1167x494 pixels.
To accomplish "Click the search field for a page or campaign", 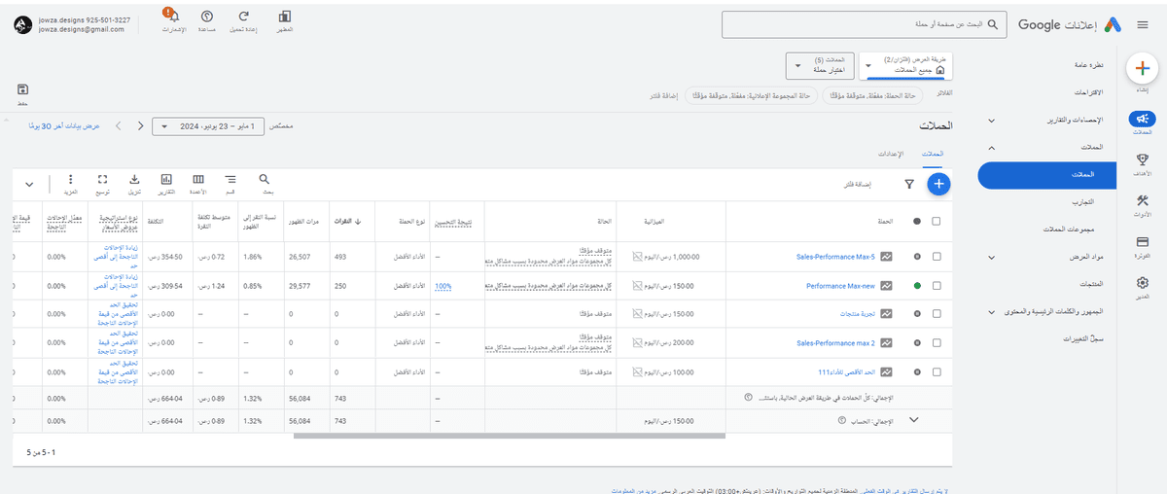I will [x=866, y=23].
